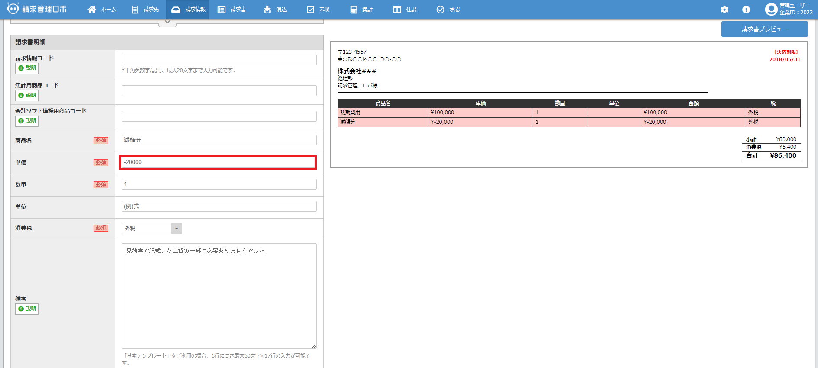The image size is (818, 368).
Task: Open the 消費税 dropdown showing 外税
Action: [x=152, y=228]
